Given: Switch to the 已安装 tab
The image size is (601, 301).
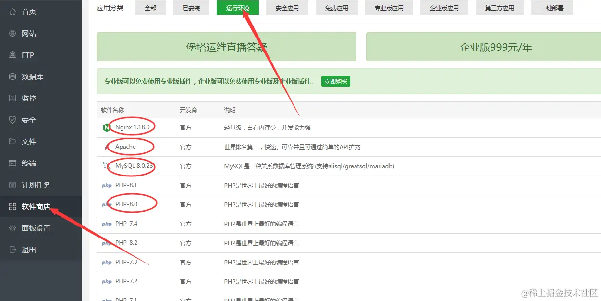Looking at the screenshot, I should point(191,8).
